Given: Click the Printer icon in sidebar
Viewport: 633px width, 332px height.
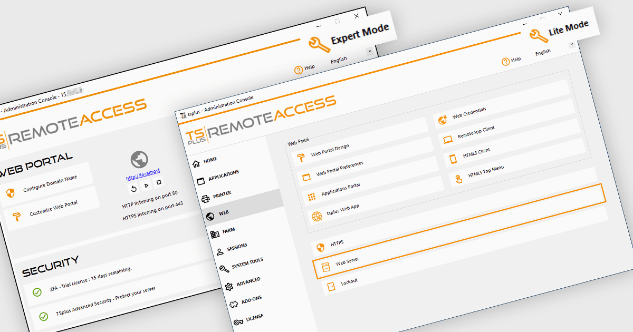Looking at the screenshot, I should coord(205,199).
